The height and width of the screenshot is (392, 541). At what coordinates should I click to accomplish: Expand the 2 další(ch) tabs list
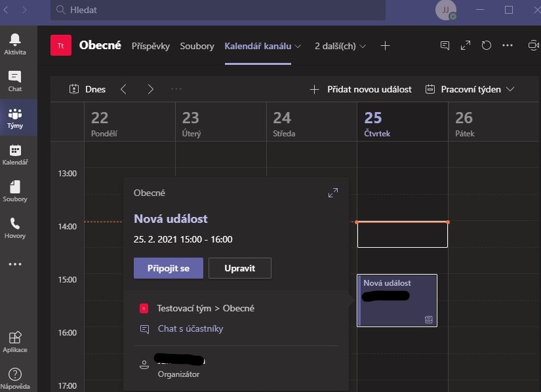(x=340, y=46)
